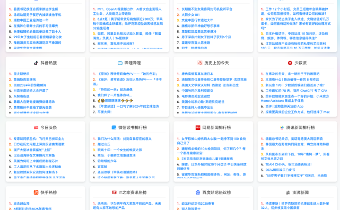Open 《原神》茜特菈莉角色PV video link
340x210 pixels.
point(128,74)
